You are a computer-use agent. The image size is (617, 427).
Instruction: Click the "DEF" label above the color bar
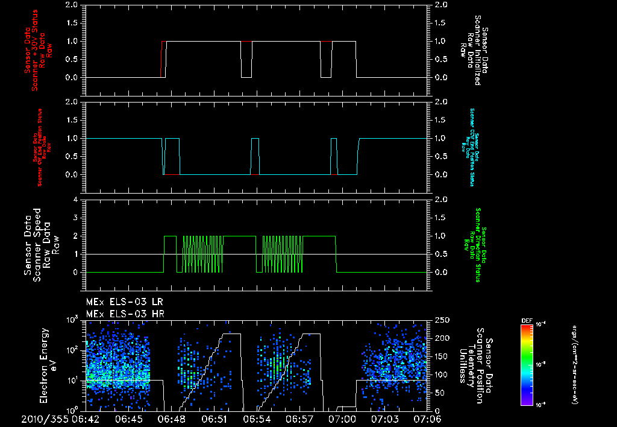point(527,321)
